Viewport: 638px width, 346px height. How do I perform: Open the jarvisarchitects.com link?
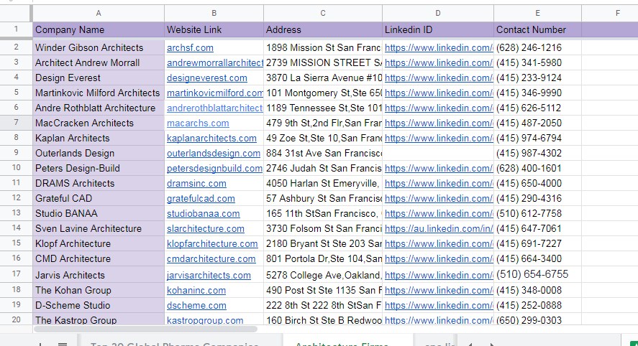point(209,276)
